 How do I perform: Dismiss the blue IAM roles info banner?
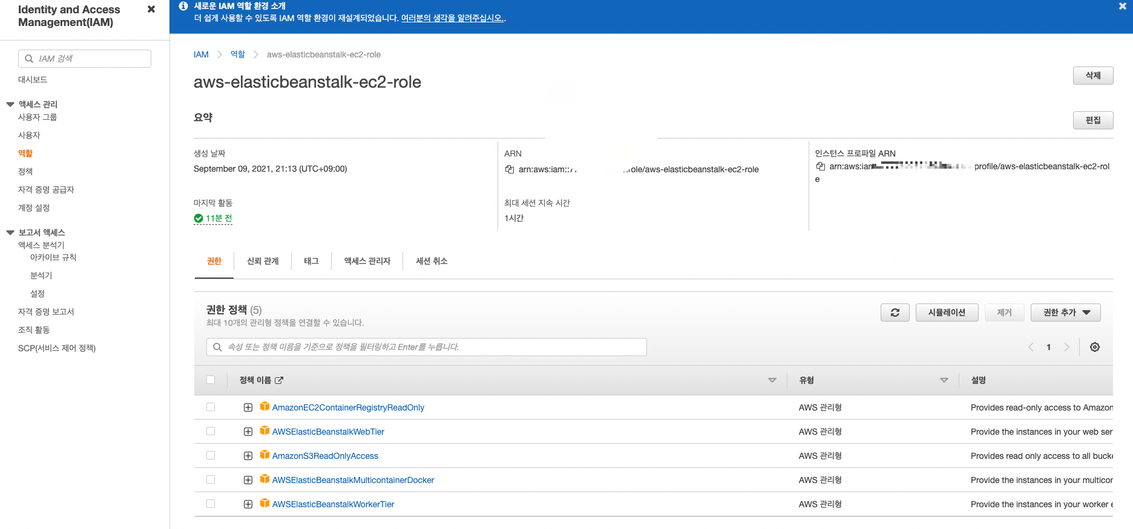1123,6
